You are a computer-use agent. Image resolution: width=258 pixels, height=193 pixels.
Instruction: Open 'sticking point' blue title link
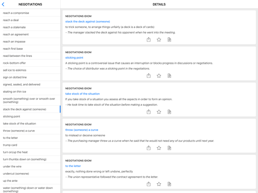[x=74, y=58]
